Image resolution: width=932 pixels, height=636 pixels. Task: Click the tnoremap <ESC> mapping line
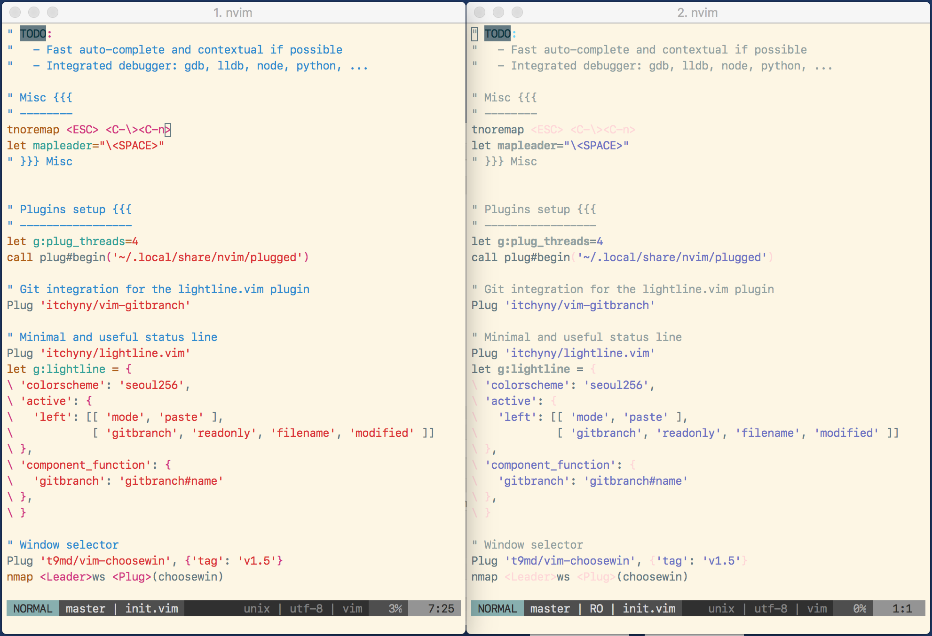point(87,129)
